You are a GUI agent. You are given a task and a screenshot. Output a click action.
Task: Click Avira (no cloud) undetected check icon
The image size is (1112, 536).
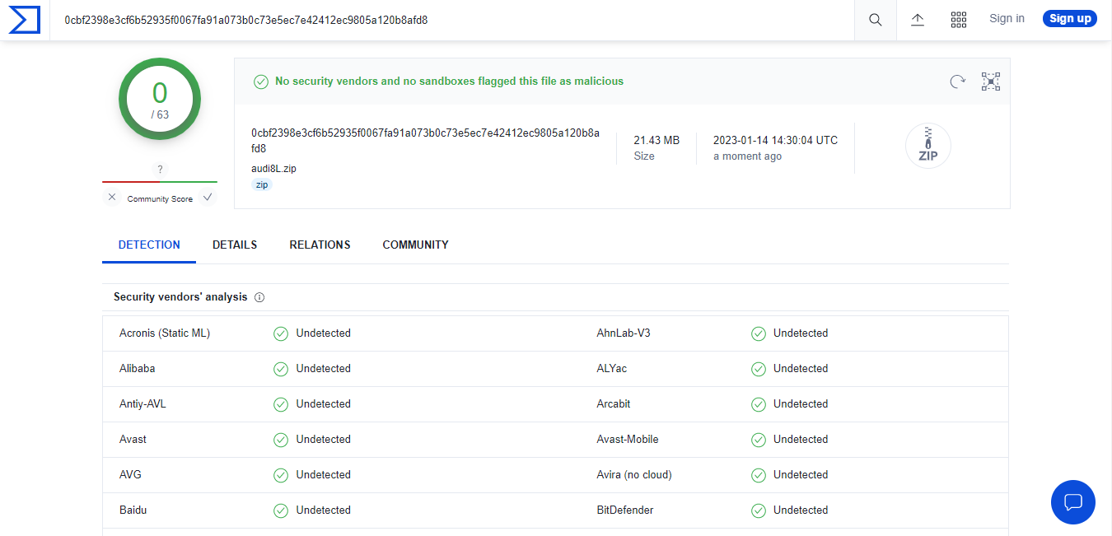pyautogui.click(x=759, y=475)
